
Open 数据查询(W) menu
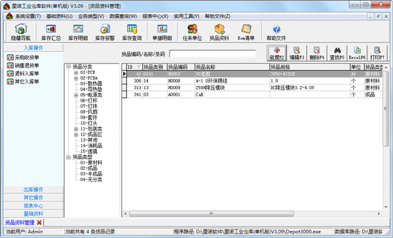123,16
